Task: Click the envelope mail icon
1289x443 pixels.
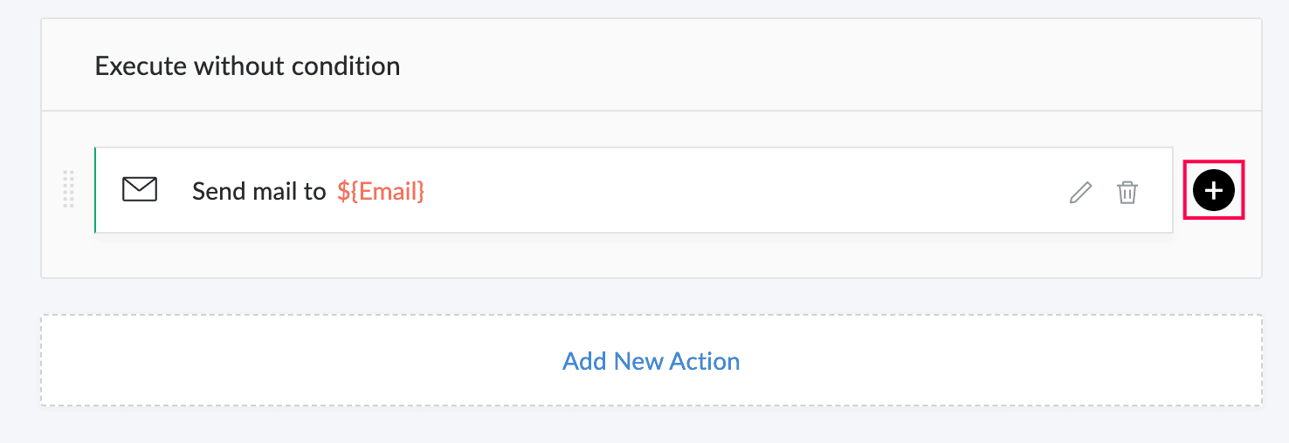Action: (140, 189)
